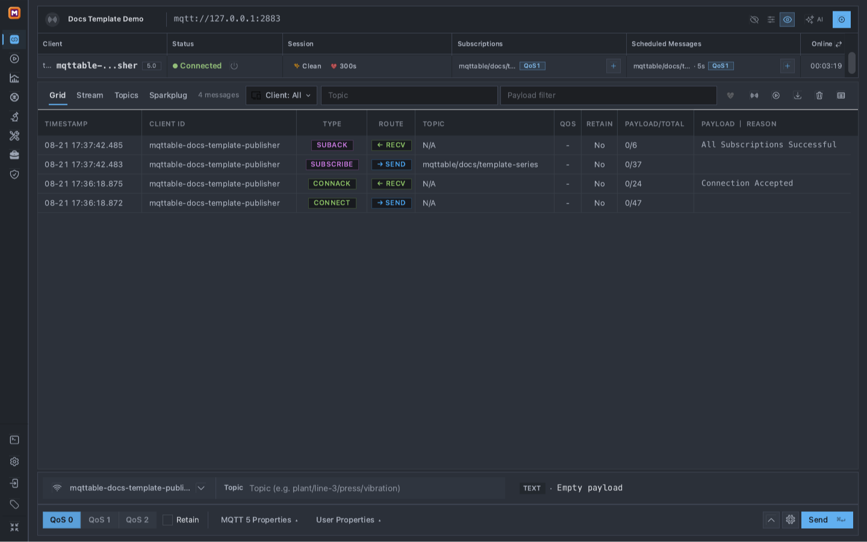Switch to the Stream tab
Image resolution: width=867 pixels, height=542 pixels.
[90, 95]
